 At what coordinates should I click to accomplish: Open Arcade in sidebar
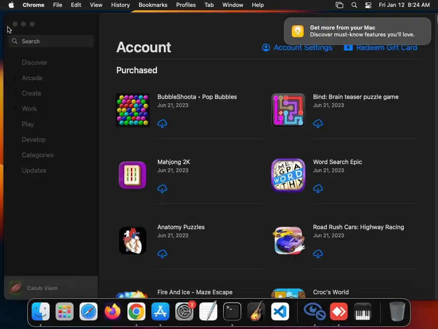click(x=32, y=78)
